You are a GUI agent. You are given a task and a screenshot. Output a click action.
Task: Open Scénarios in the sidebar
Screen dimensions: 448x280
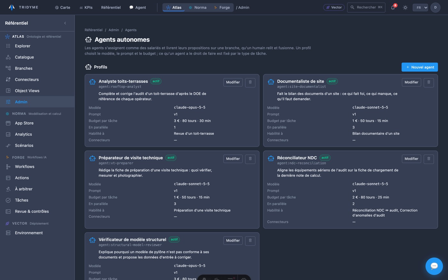(x=37, y=146)
